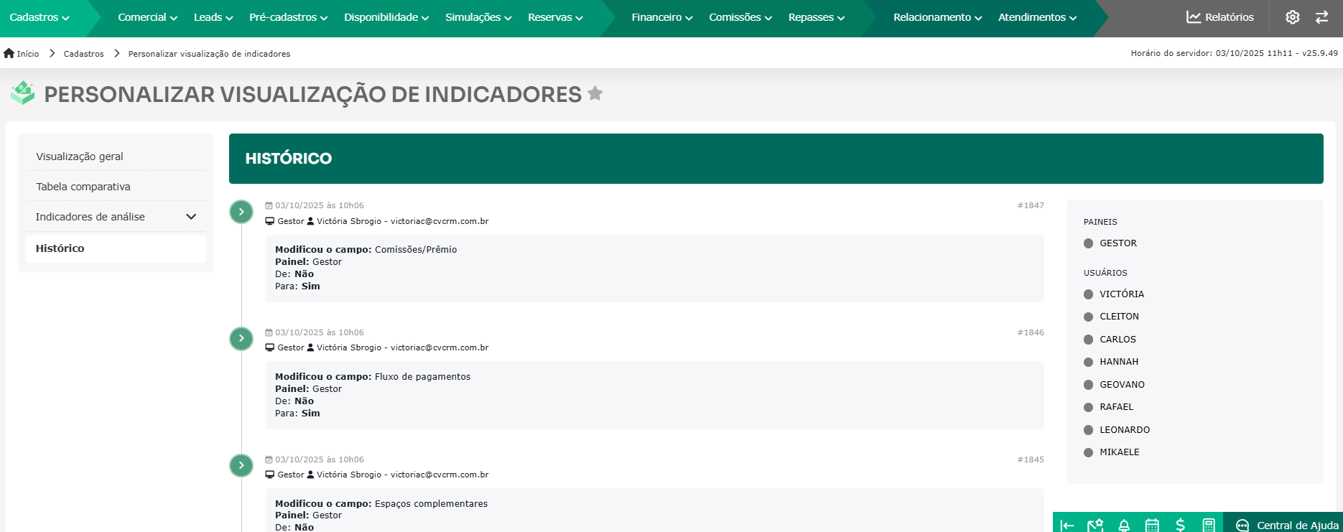Go to Cadastros breadcrumb

coord(83,54)
